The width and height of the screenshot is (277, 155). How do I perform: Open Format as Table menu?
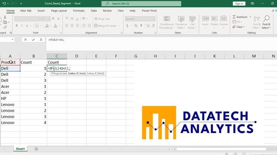[x=181, y=22]
